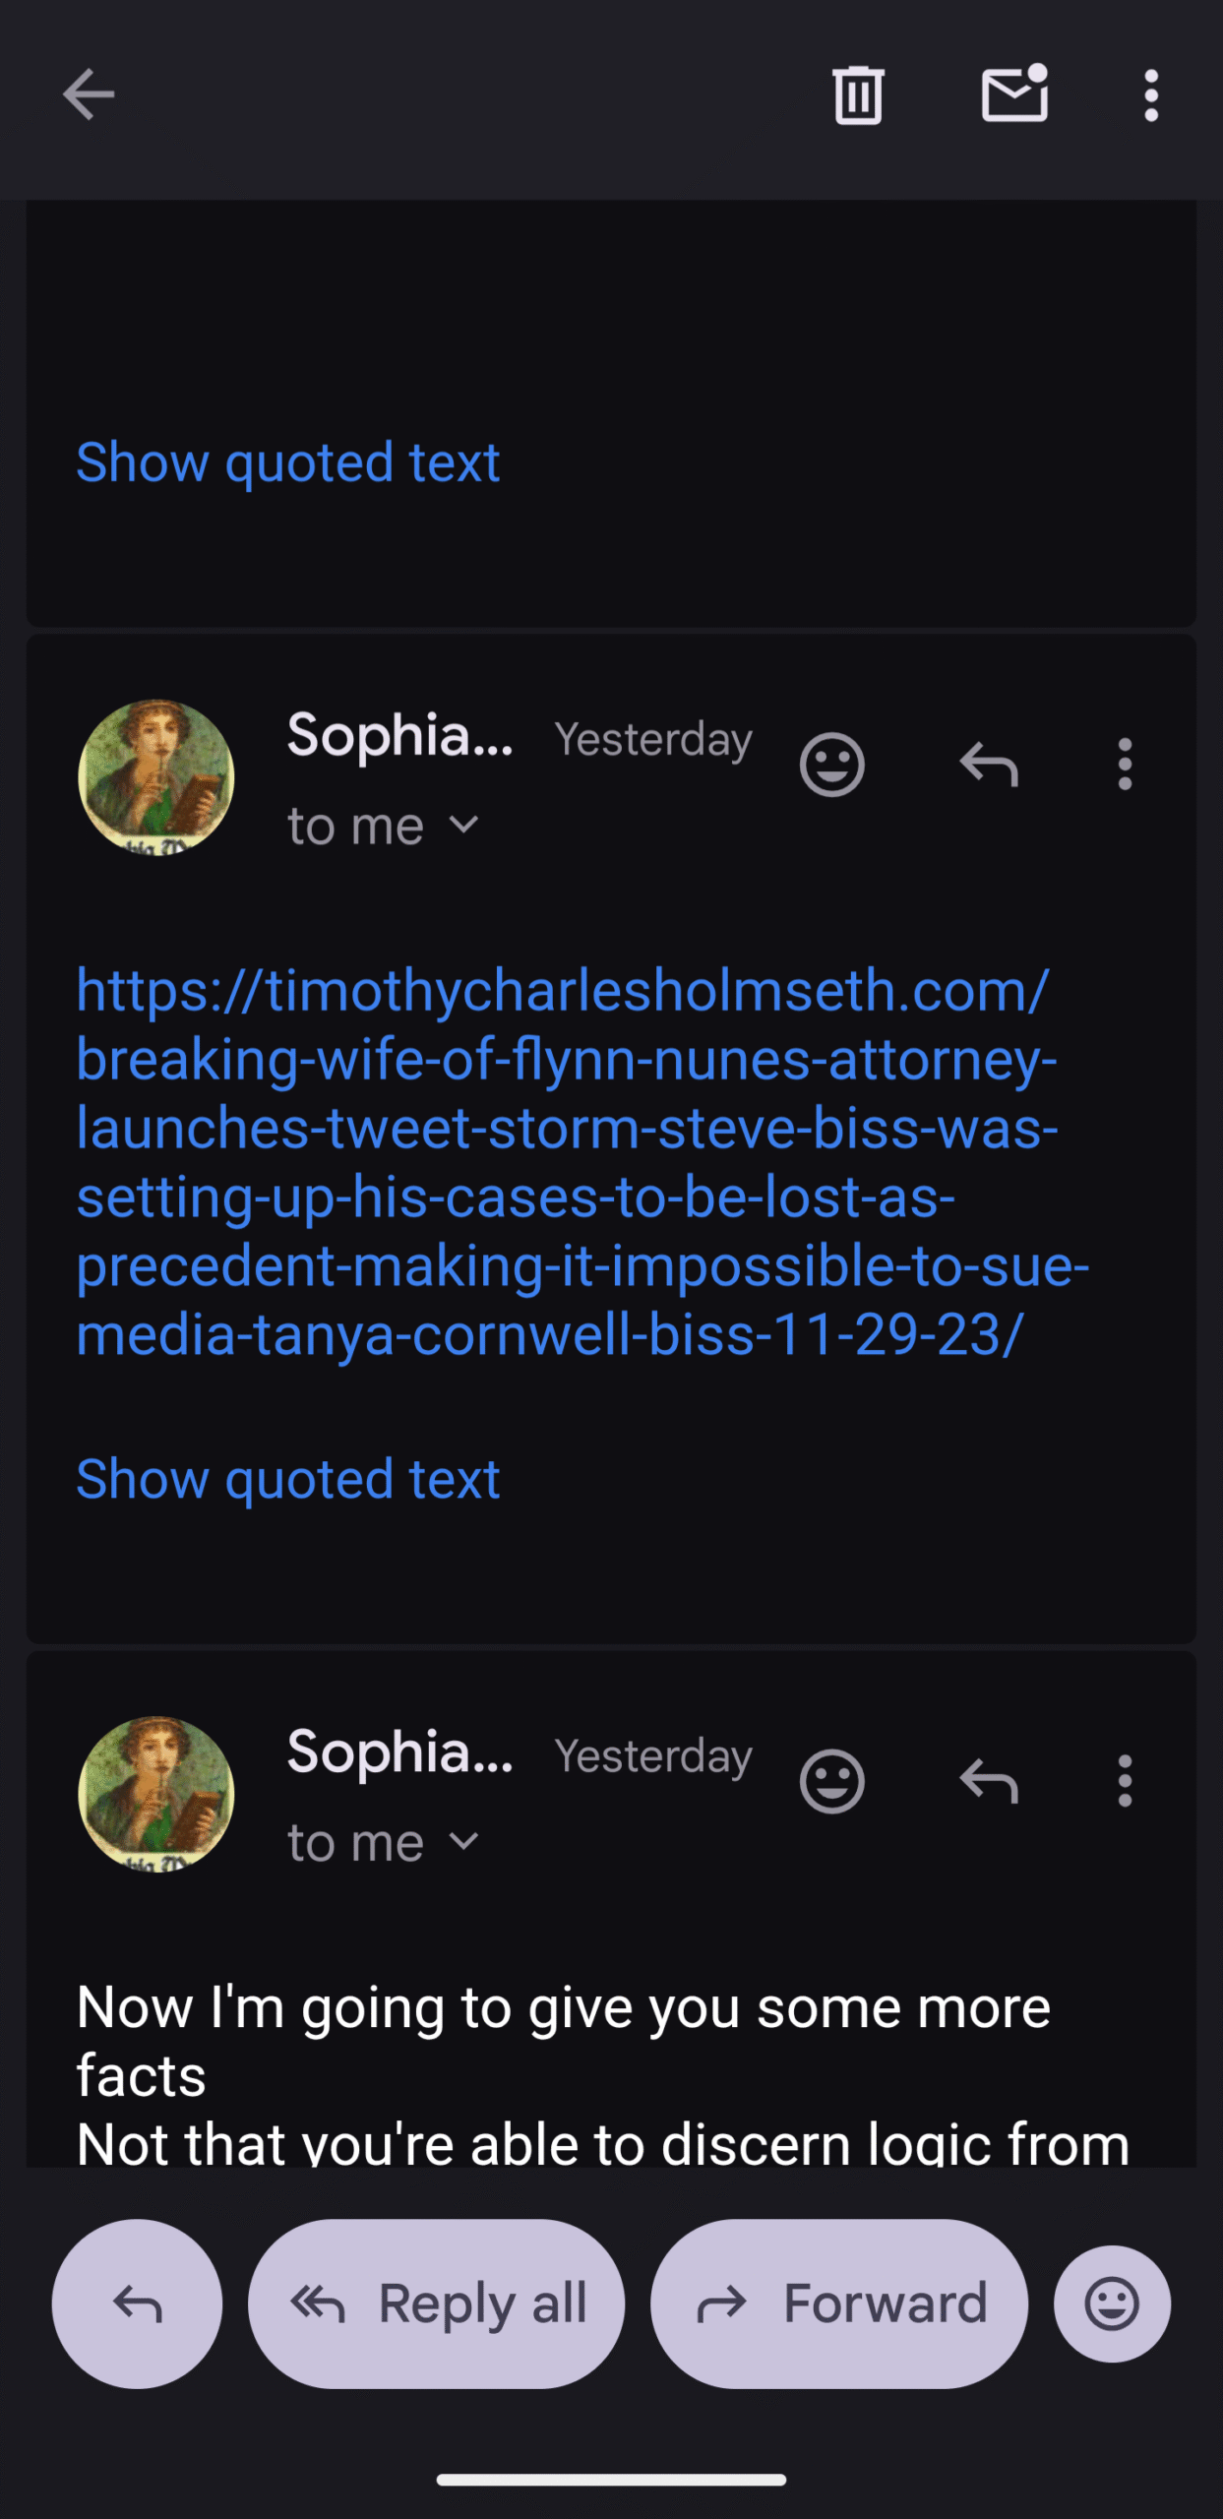
Task: Open more options for the last message
Action: click(1125, 1781)
